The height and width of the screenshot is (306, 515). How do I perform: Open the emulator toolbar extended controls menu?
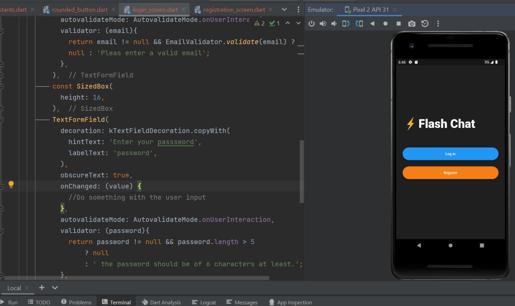(x=438, y=24)
